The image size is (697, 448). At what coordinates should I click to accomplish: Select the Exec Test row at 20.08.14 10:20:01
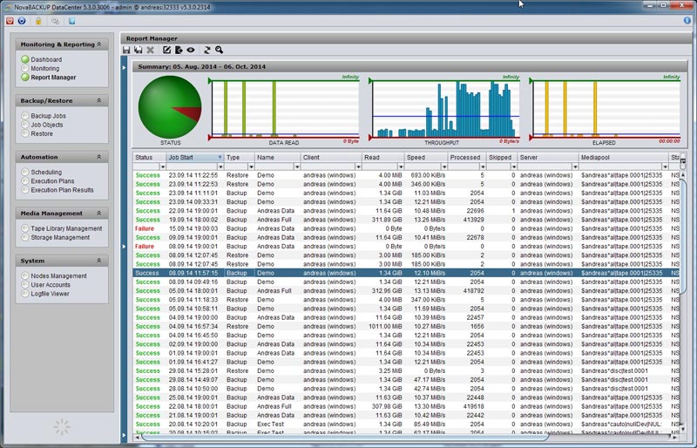pos(406,424)
